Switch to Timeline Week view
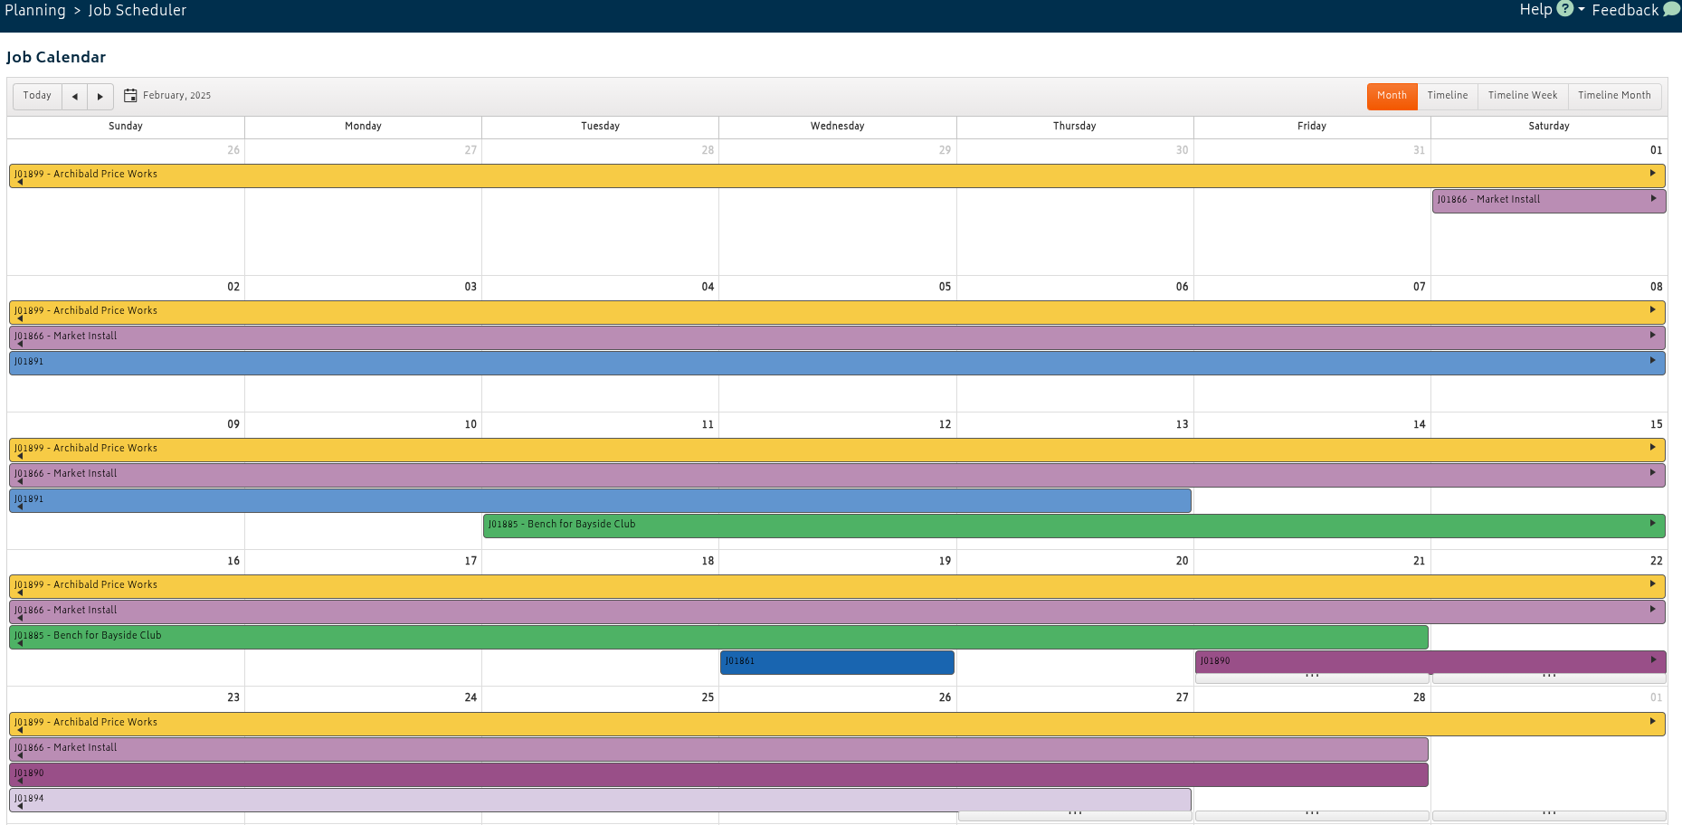 click(x=1523, y=96)
